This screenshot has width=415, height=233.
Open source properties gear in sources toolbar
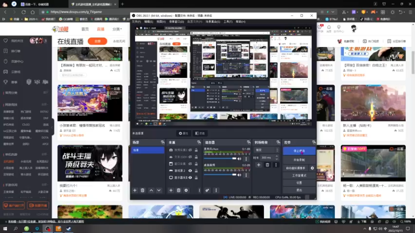pyautogui.click(x=186, y=190)
